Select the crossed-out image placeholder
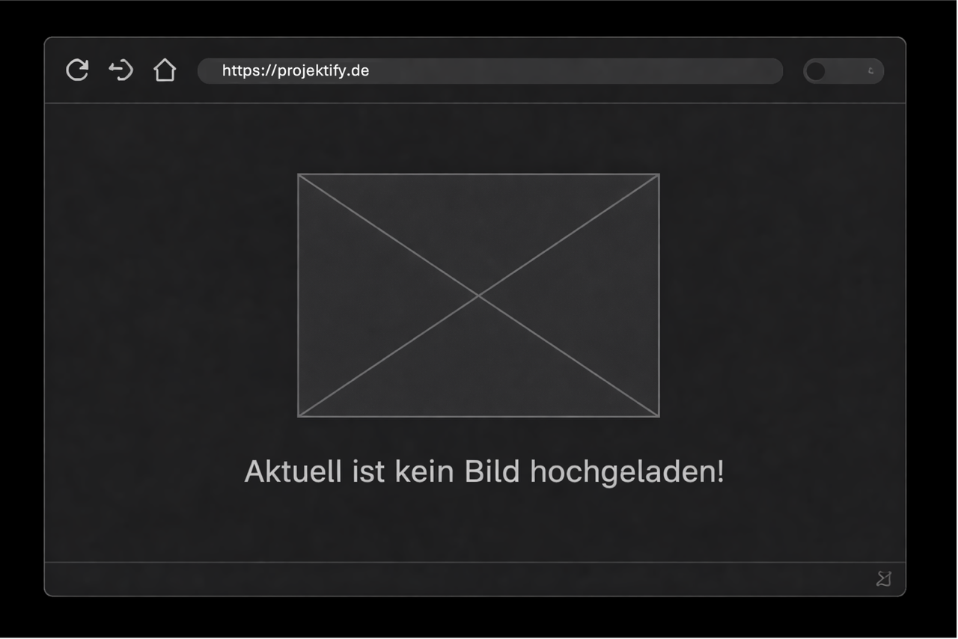This screenshot has height=639, width=958. tap(478, 296)
